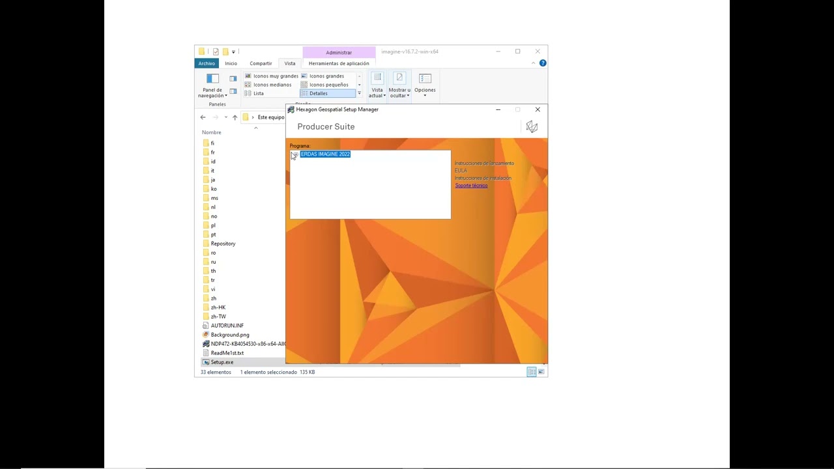Go up one folder level in File Explorer
Screen dimensions: 834x469
(x=235, y=117)
